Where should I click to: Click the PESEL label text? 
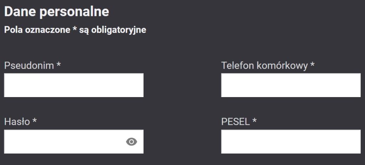(235, 122)
